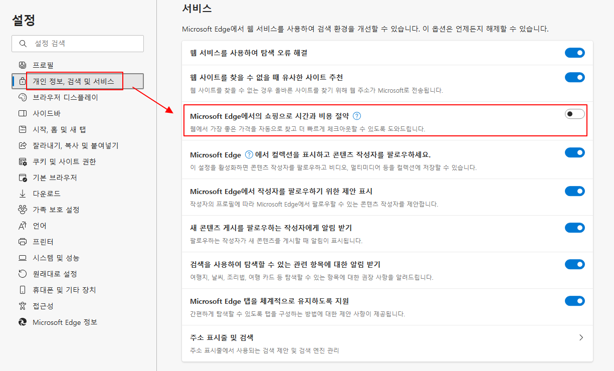Image resolution: width=614 pixels, height=371 pixels.
Task: Click the sidebar panel icon
Action: [22, 113]
